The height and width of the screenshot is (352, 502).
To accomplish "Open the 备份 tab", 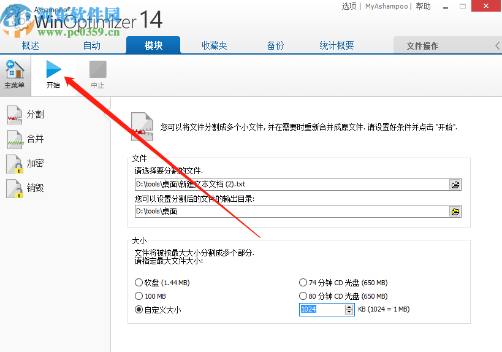I will pyautogui.click(x=275, y=45).
